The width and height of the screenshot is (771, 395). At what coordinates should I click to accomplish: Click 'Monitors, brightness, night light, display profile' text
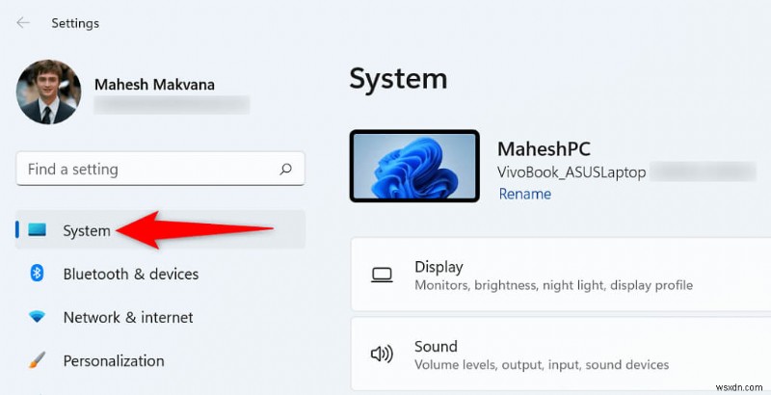(x=553, y=285)
